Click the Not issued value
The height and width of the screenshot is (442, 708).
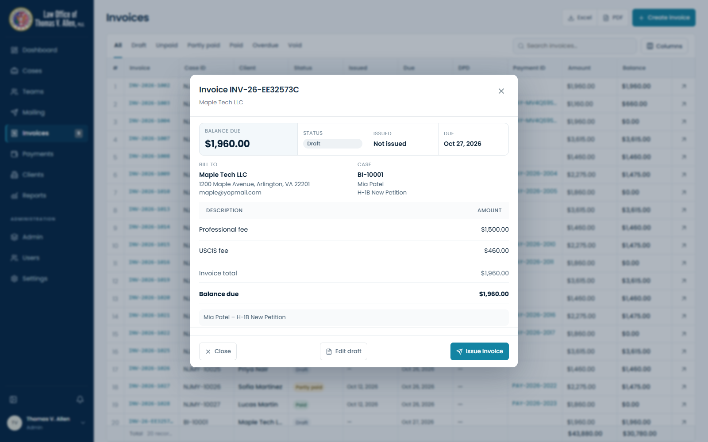coord(390,144)
